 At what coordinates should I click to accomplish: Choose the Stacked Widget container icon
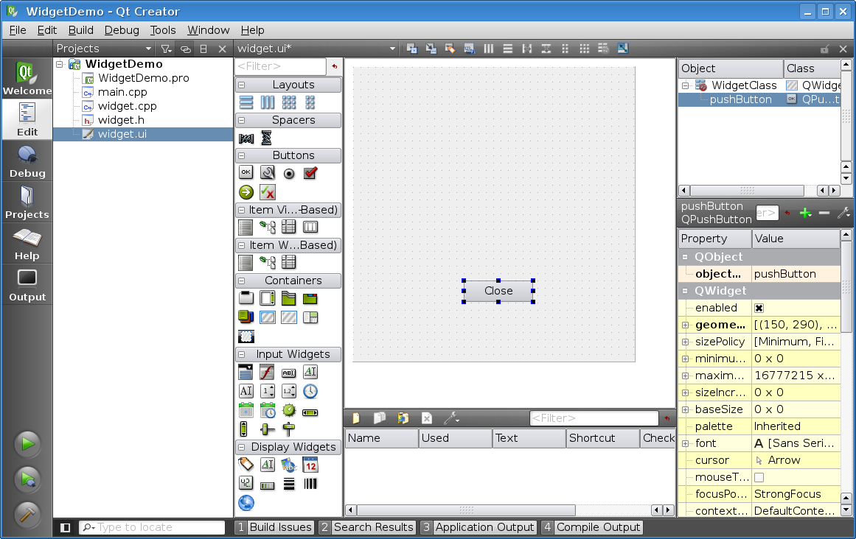(246, 317)
